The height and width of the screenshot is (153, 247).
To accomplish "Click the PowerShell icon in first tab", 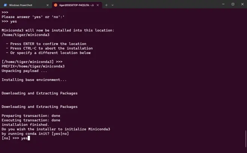I will click(x=5, y=5).
